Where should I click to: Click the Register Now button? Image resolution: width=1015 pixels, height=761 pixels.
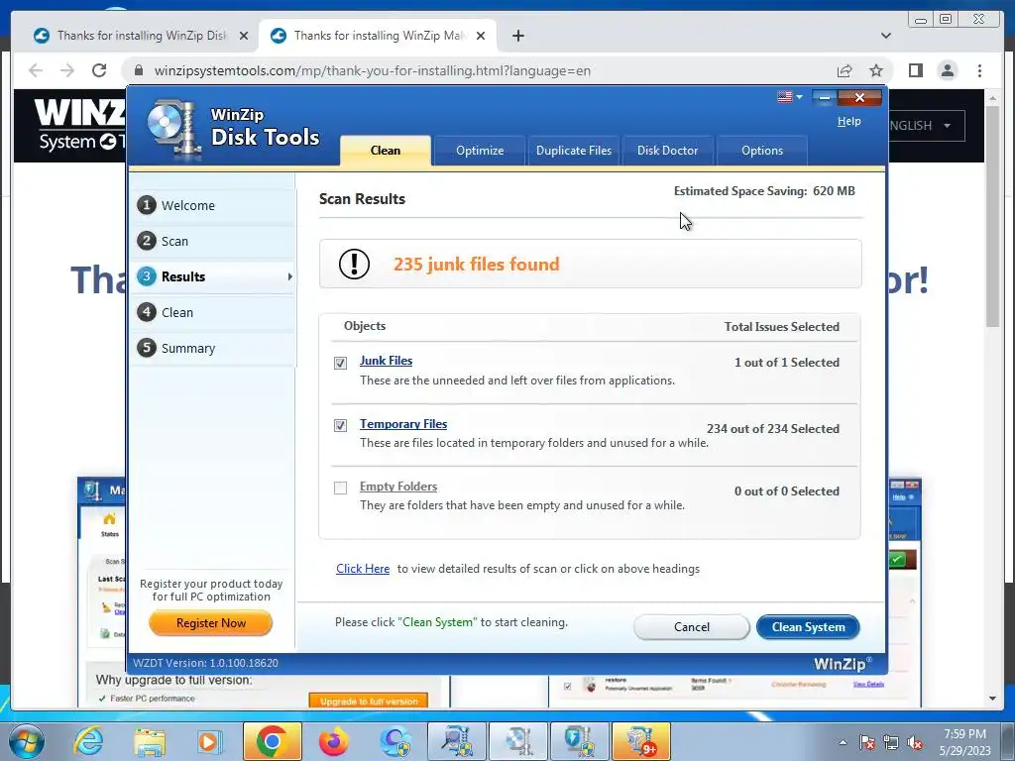click(x=211, y=623)
